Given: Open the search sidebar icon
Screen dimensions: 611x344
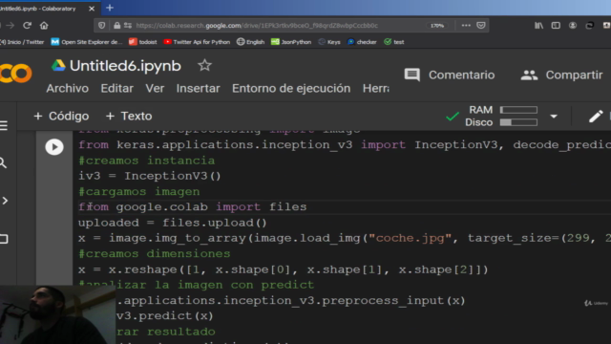Looking at the screenshot, I should point(3,162).
